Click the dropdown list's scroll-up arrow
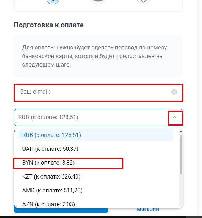The width and height of the screenshot is (202, 218). (x=181, y=131)
